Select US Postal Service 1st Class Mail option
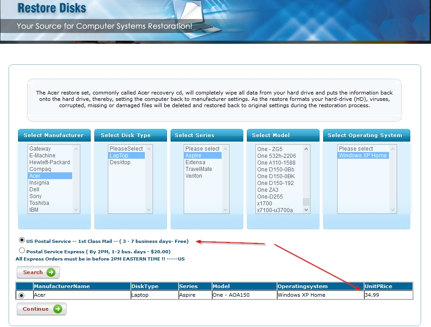 click(22, 240)
